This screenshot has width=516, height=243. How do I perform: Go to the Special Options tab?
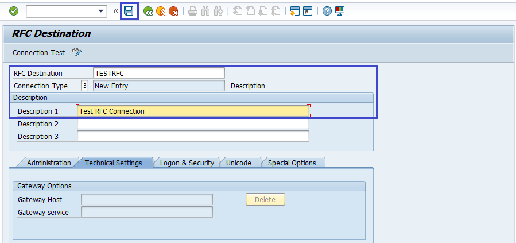[292, 163]
